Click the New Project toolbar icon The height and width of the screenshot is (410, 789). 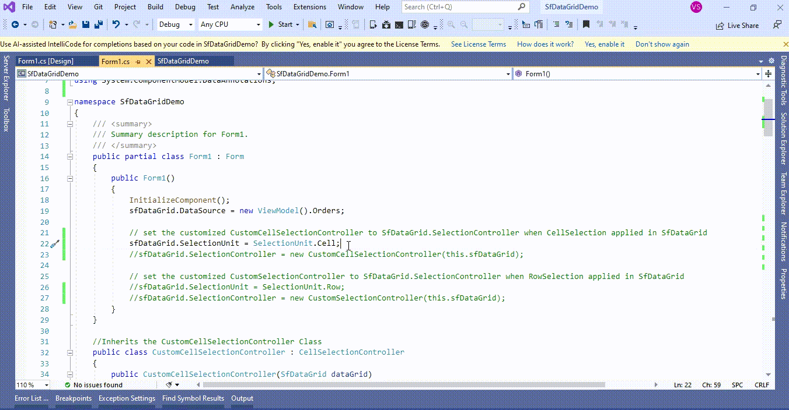tap(53, 24)
